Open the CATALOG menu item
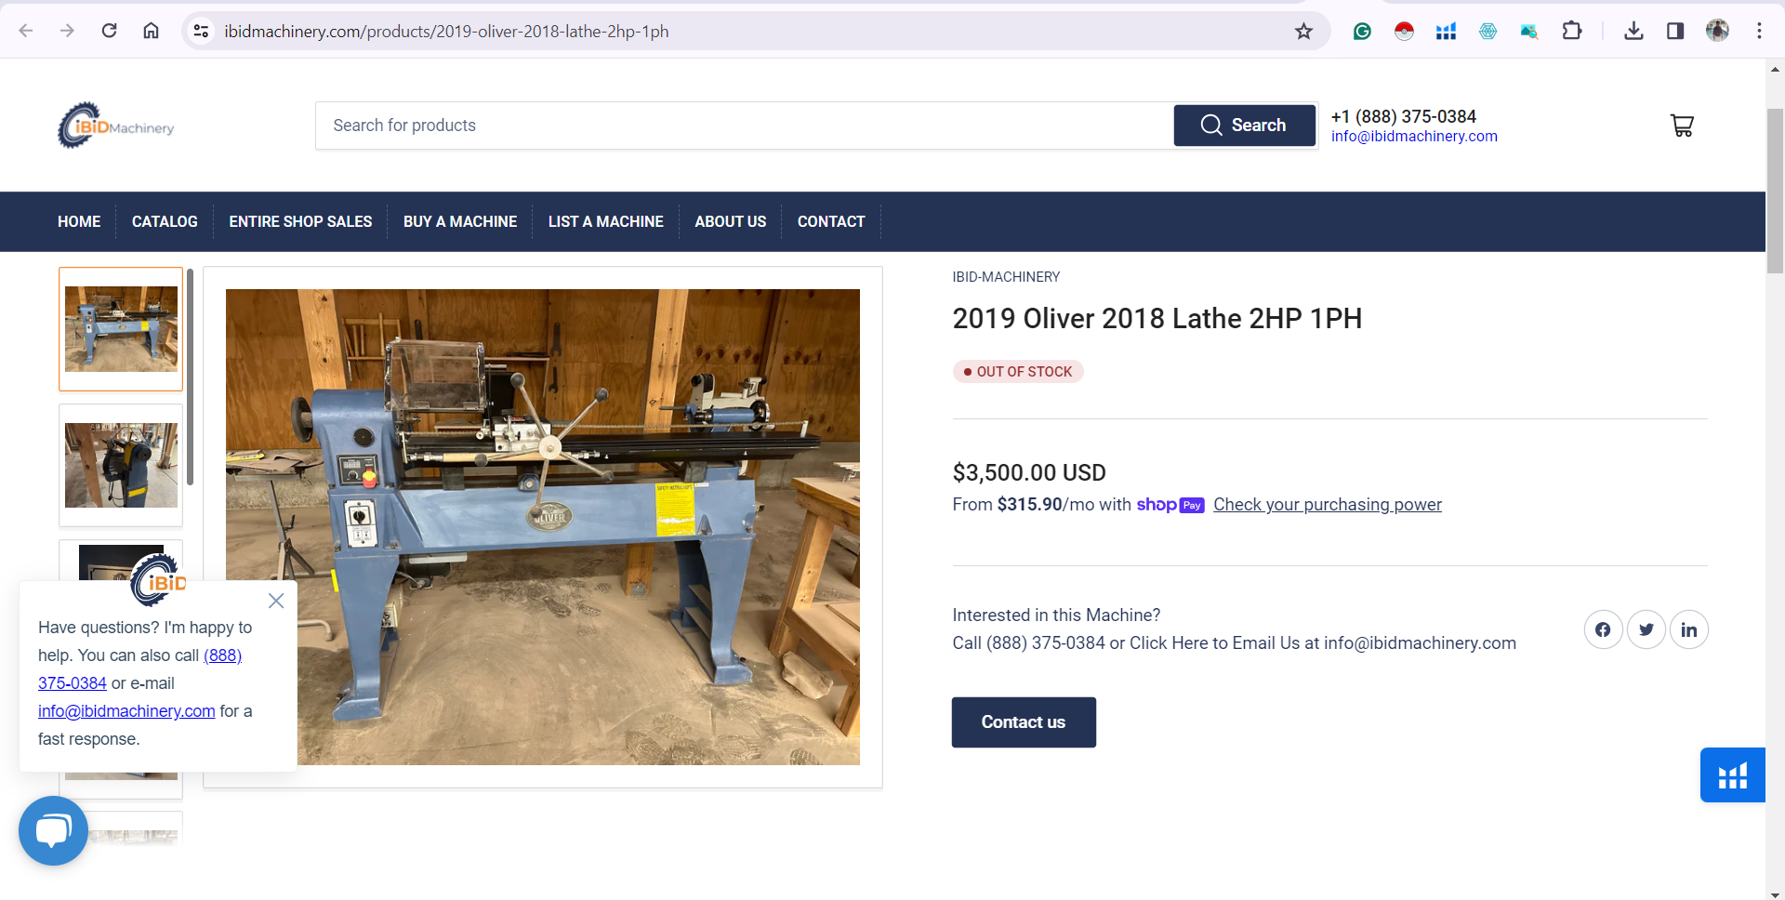Image resolution: width=1785 pixels, height=900 pixels. tap(165, 221)
